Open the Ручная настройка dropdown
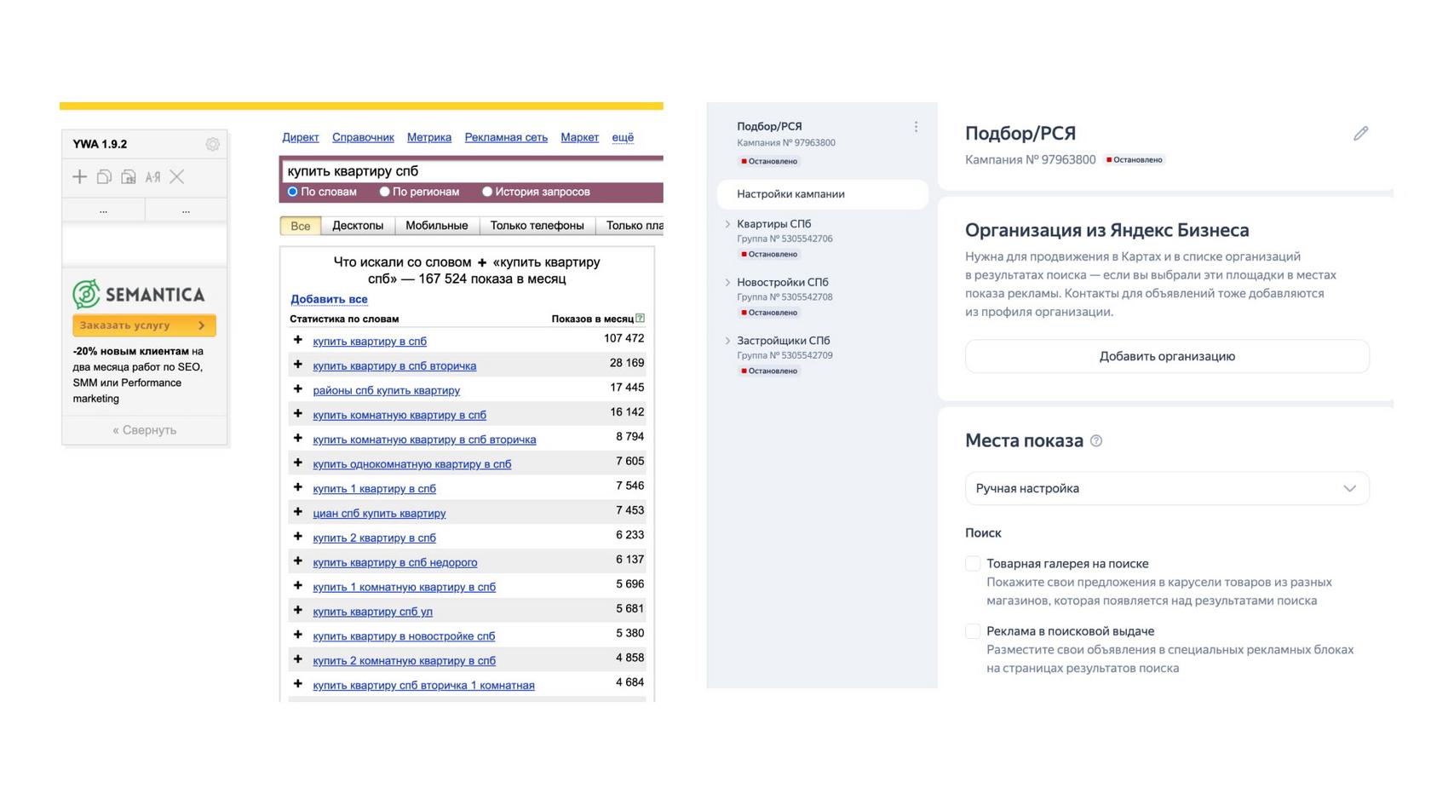Image resolution: width=1431 pixels, height=805 pixels. pos(1167,488)
